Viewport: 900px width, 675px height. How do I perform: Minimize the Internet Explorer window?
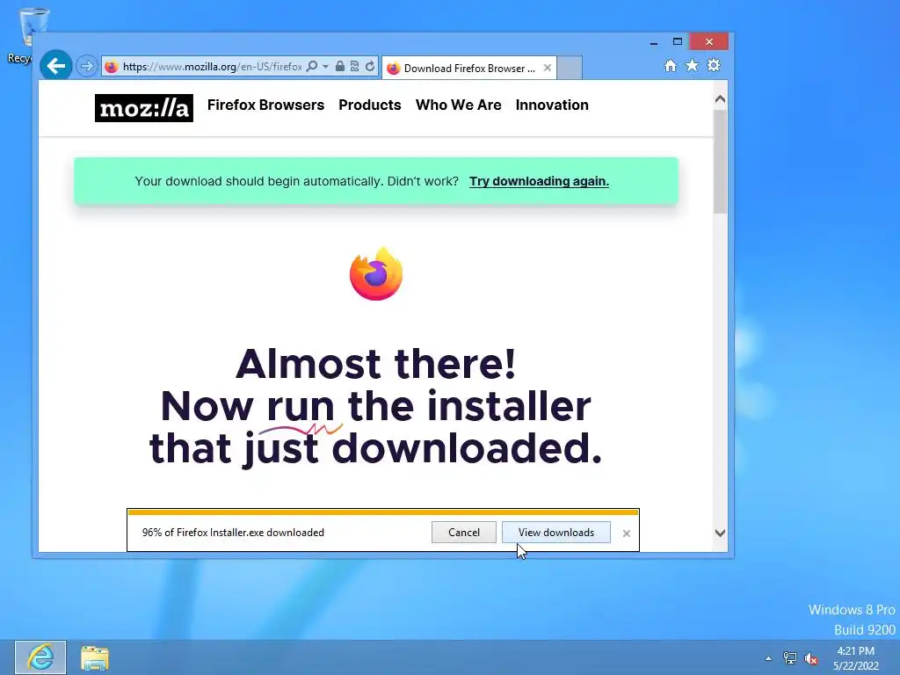654,42
